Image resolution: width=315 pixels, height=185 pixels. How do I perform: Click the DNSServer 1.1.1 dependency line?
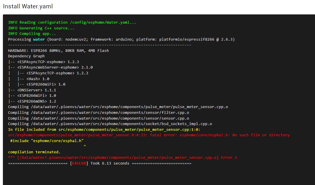32,90
